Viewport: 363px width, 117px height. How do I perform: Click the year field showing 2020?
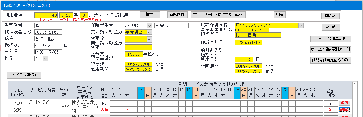tap(66, 15)
